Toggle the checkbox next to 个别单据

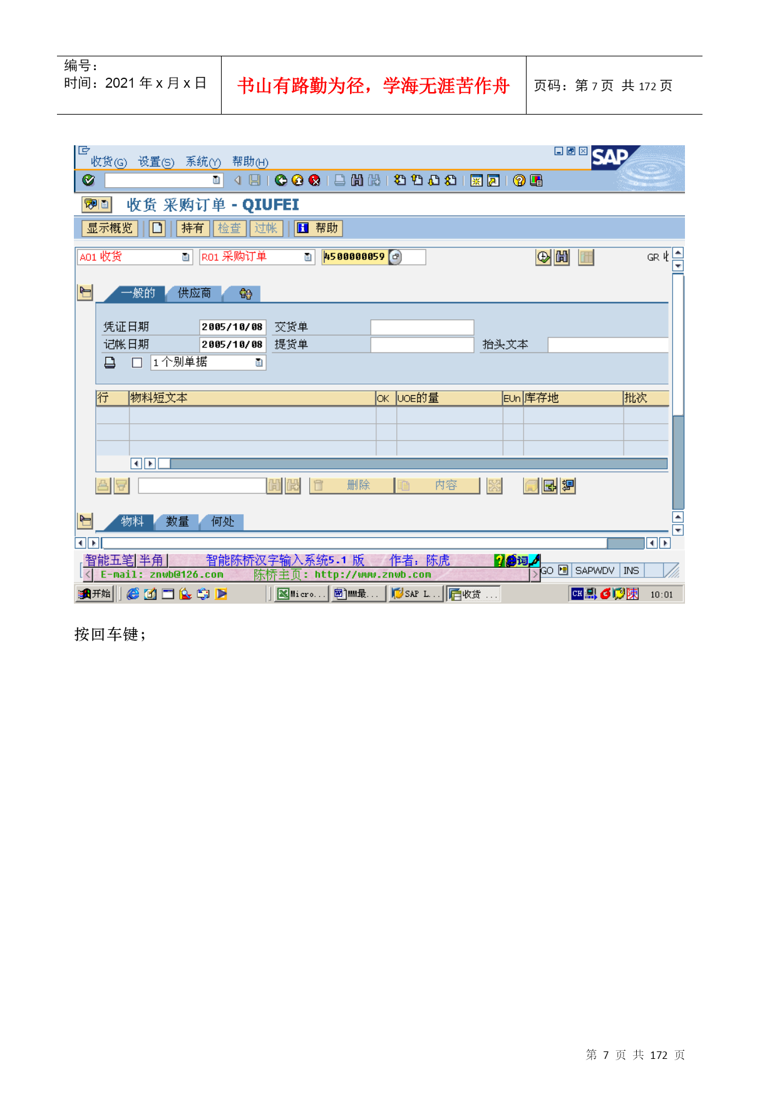pyautogui.click(x=137, y=363)
